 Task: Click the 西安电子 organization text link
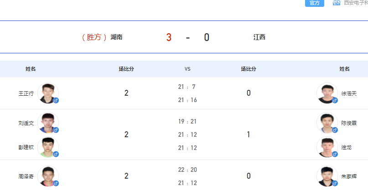coord(356,3)
